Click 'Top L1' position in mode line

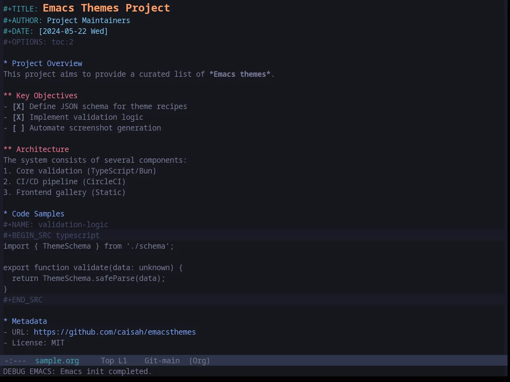tap(114, 361)
